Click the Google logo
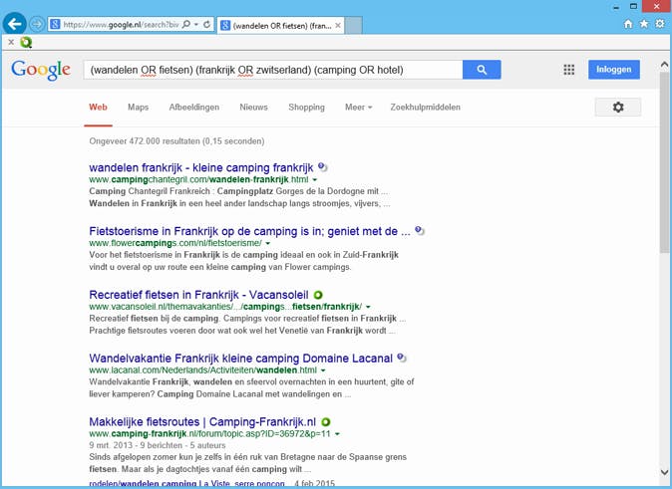672x489 pixels. (41, 70)
